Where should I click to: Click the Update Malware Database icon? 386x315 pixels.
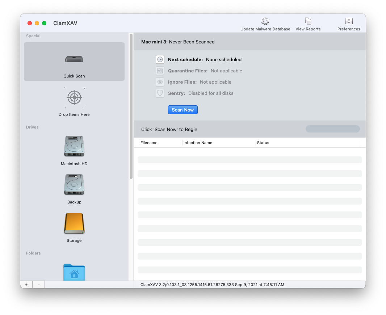pyautogui.click(x=265, y=21)
